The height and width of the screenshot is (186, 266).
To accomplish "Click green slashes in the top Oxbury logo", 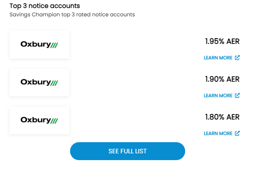I will 55,45.
